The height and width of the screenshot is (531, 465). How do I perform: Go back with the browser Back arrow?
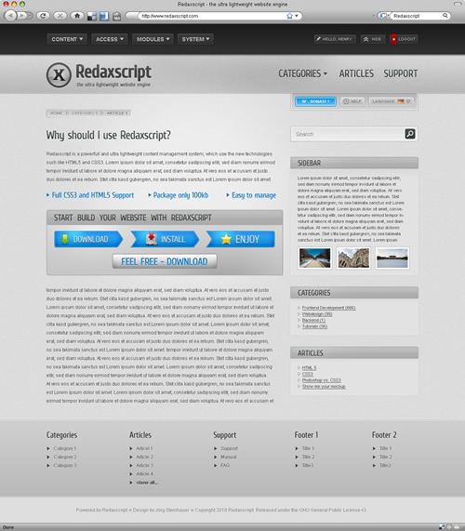(x=11, y=16)
